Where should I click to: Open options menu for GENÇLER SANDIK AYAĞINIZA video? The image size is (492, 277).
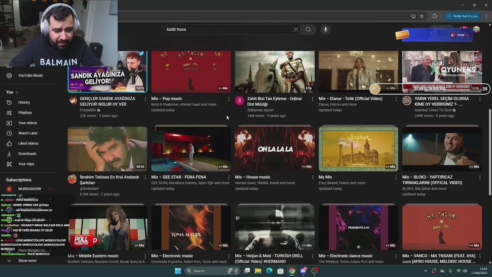145,99
